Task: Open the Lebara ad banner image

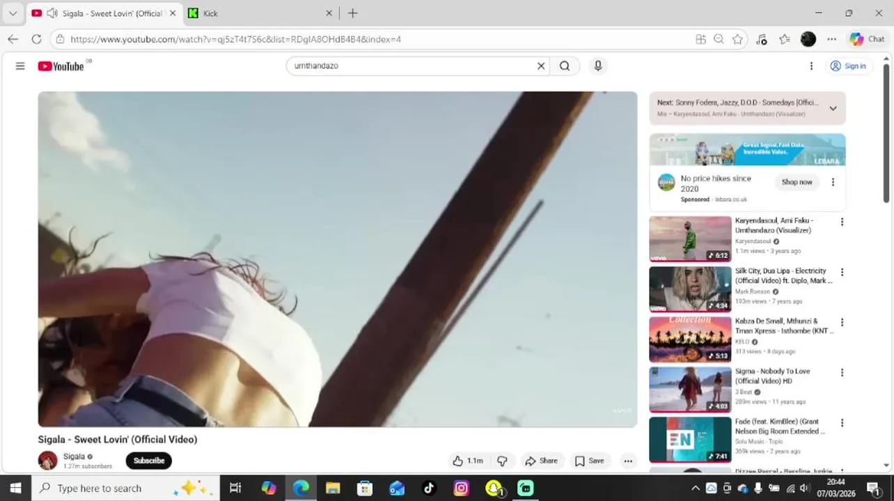Action: pyautogui.click(x=747, y=150)
